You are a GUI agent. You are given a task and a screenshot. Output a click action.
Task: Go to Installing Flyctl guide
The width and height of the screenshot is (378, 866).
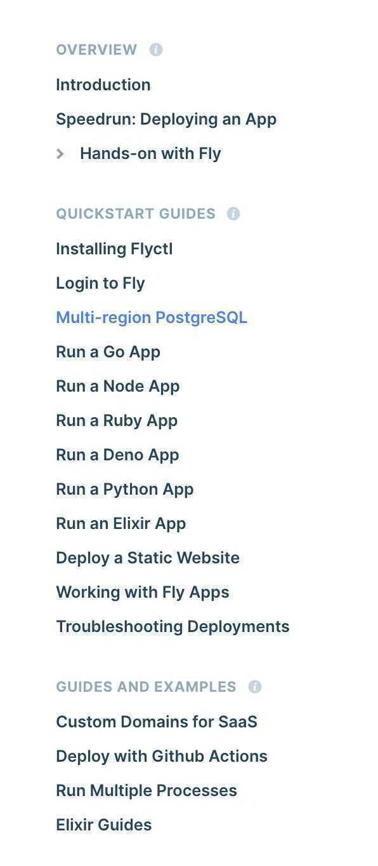[114, 249]
